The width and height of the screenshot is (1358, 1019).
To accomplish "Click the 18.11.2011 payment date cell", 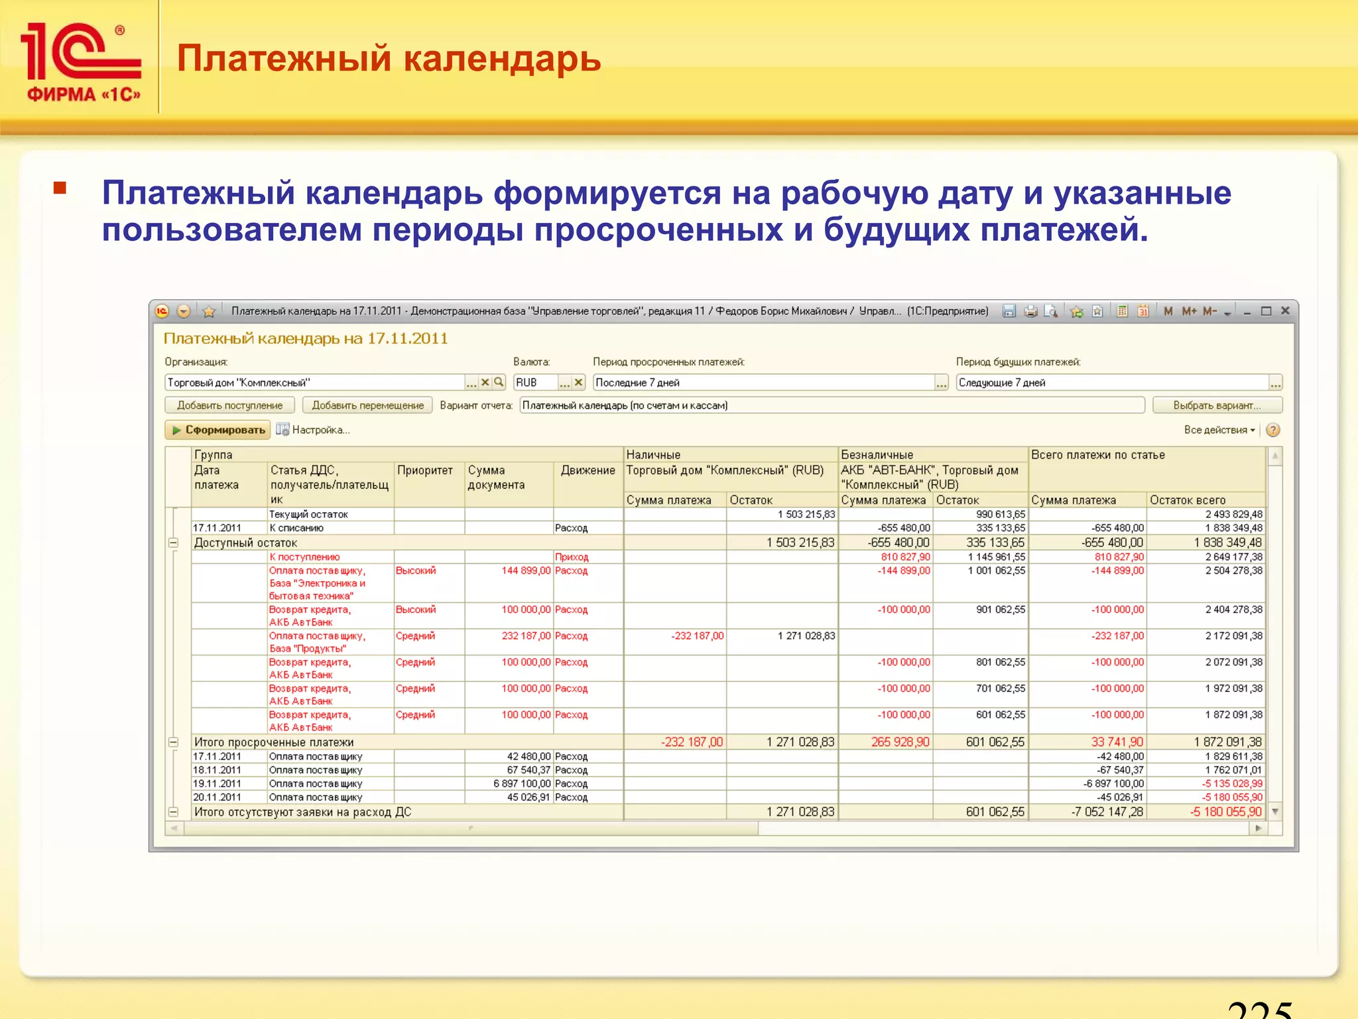I will (229, 770).
